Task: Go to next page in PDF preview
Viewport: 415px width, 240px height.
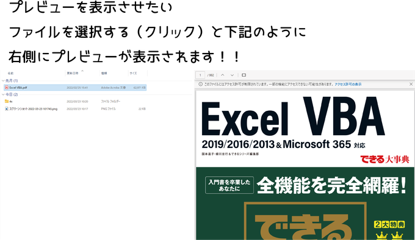Action: 232,76
